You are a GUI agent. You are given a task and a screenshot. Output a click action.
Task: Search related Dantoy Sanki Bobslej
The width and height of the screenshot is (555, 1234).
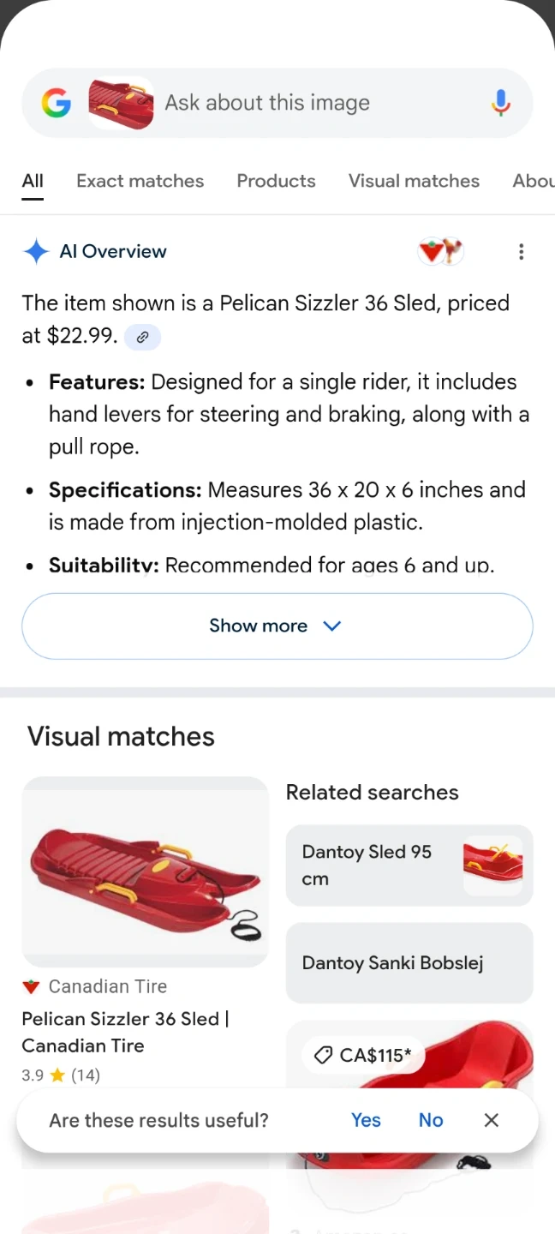409,962
